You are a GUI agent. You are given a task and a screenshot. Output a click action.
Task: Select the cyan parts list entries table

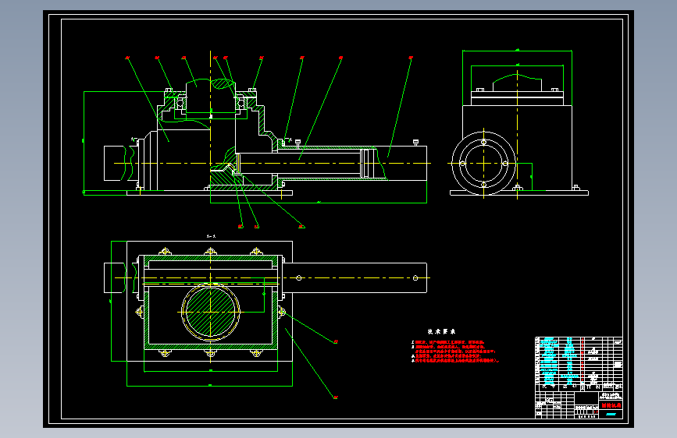559,362
